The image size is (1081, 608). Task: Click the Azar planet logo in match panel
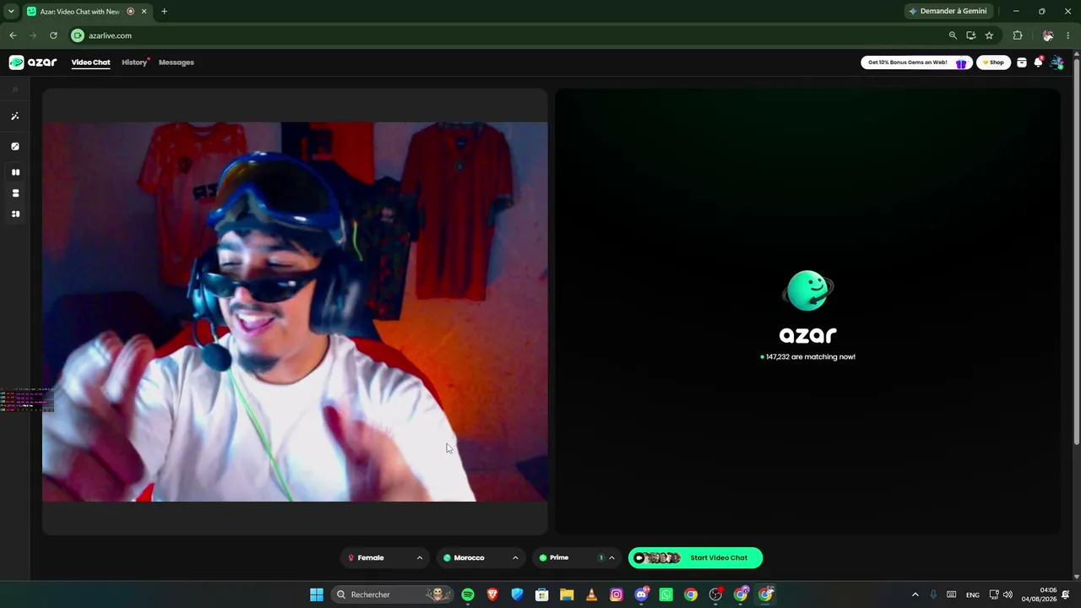807,291
